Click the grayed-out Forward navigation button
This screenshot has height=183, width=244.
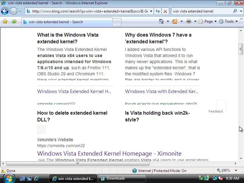[13, 11]
